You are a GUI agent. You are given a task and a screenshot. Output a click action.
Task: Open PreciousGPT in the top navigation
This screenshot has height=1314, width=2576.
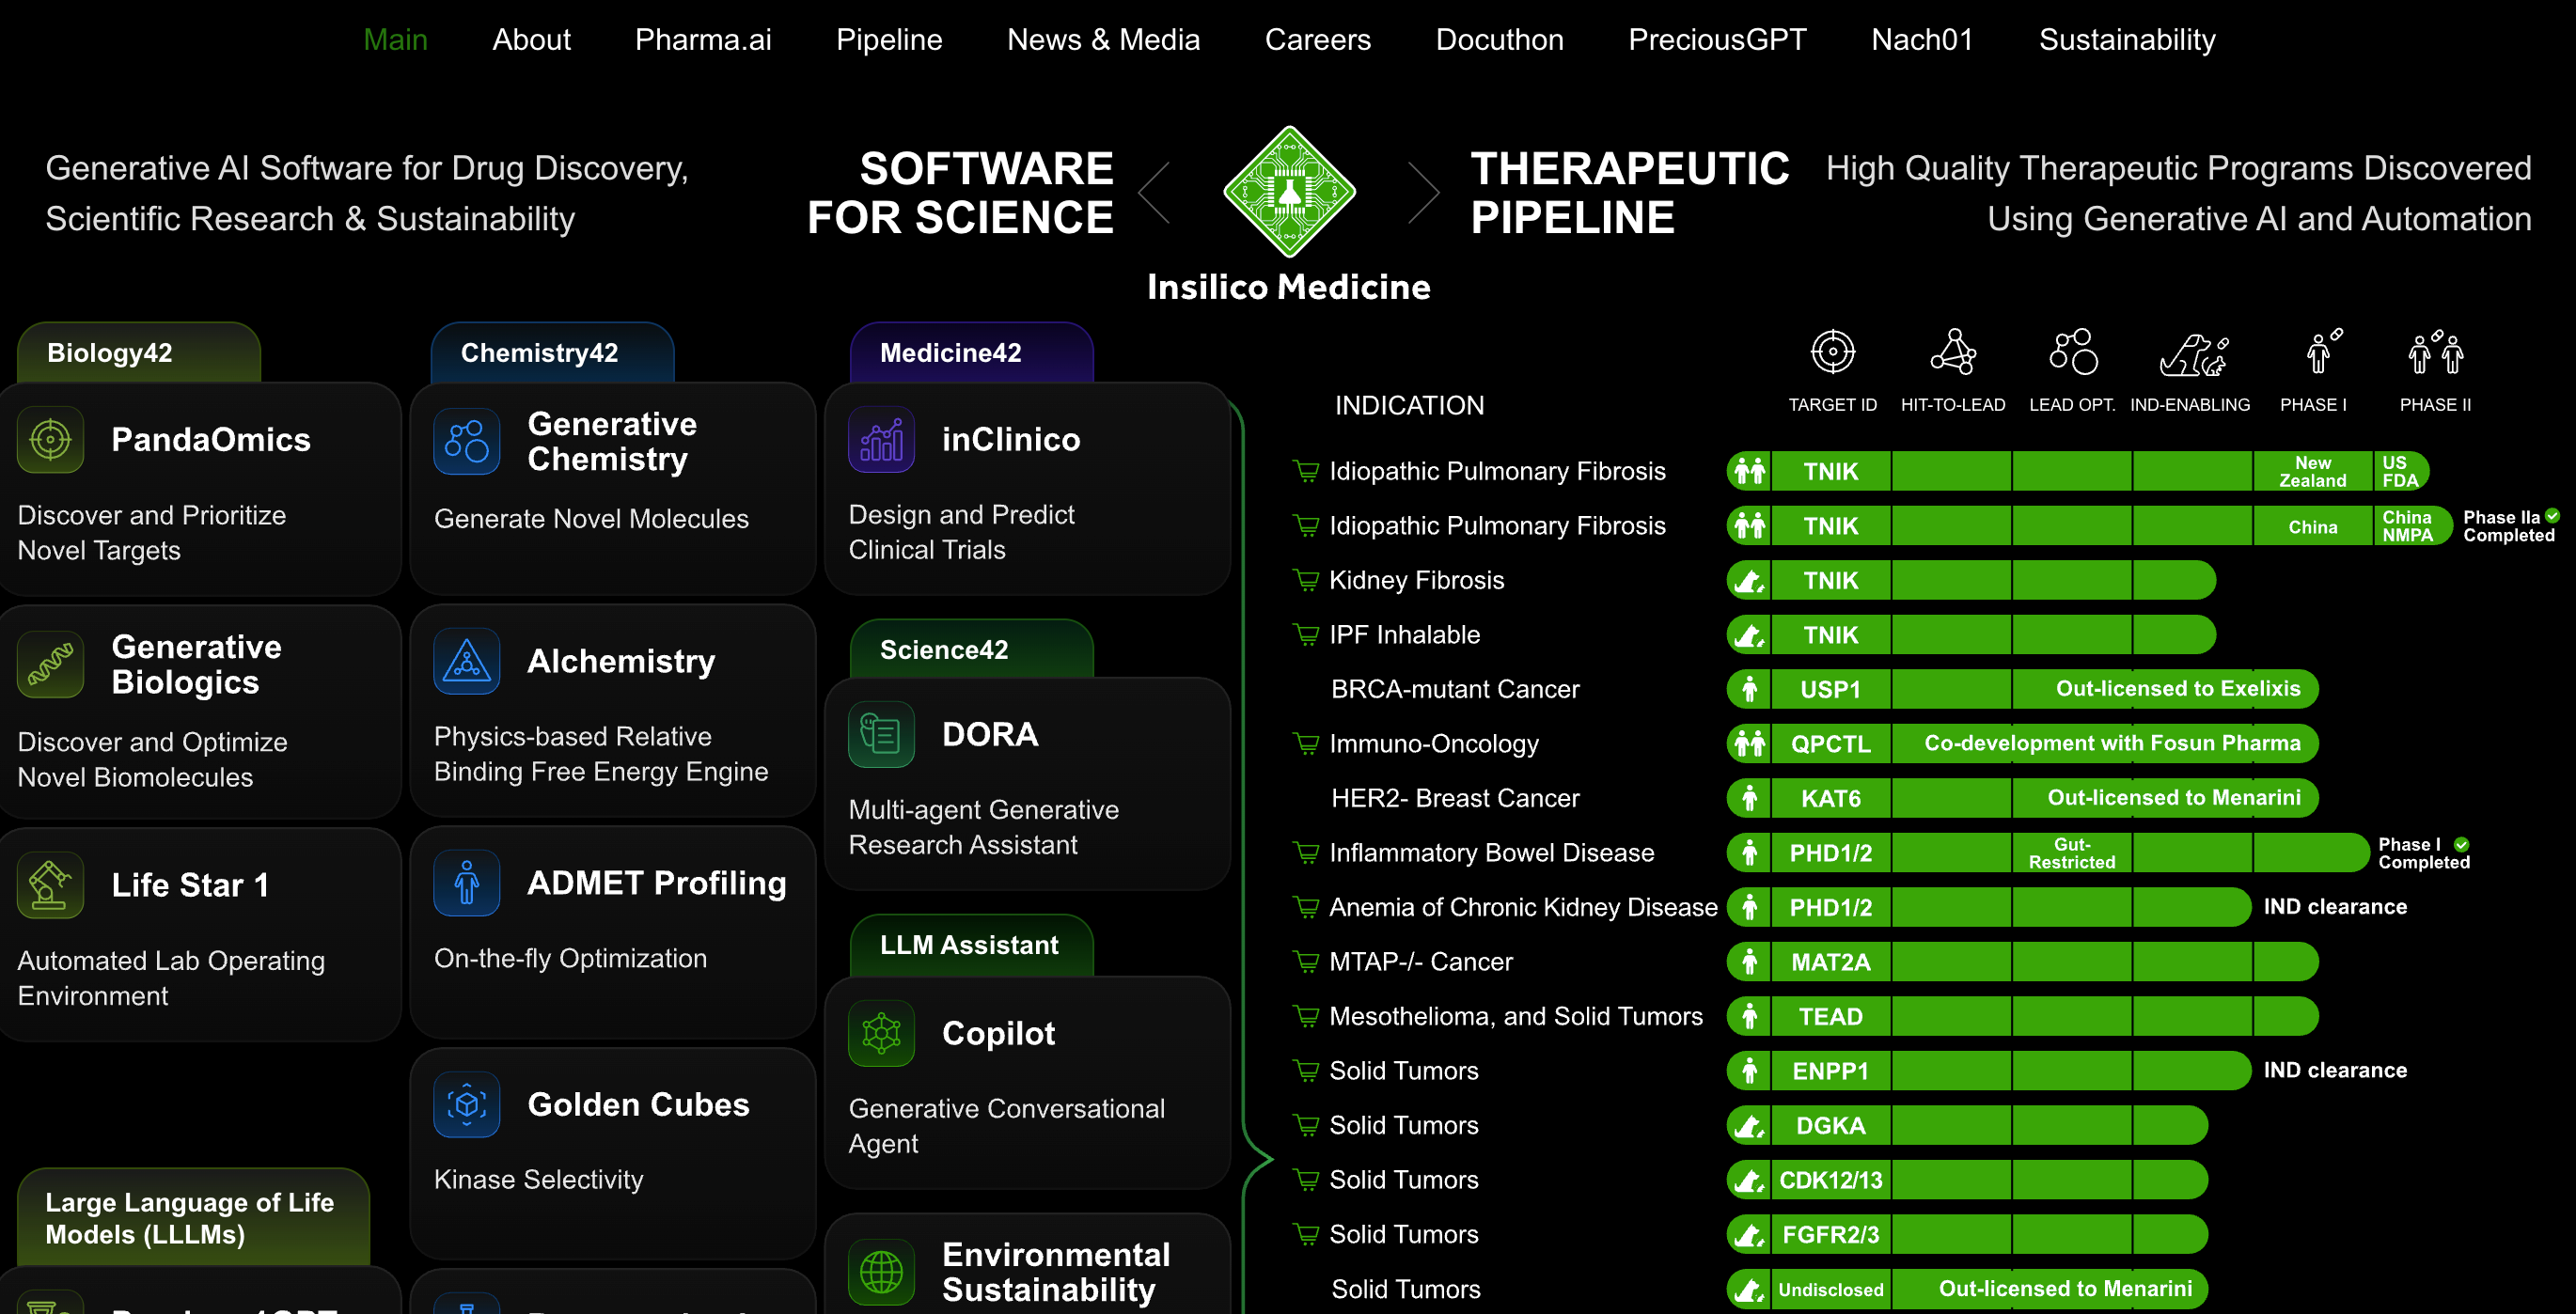[1717, 40]
